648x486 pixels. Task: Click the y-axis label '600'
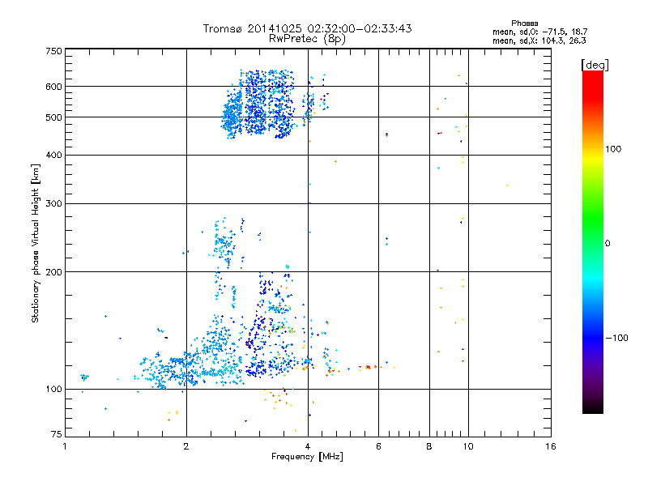point(53,87)
